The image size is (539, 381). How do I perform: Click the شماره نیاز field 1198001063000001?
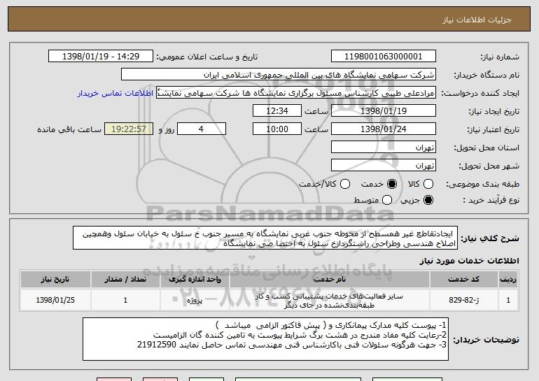pos(384,57)
